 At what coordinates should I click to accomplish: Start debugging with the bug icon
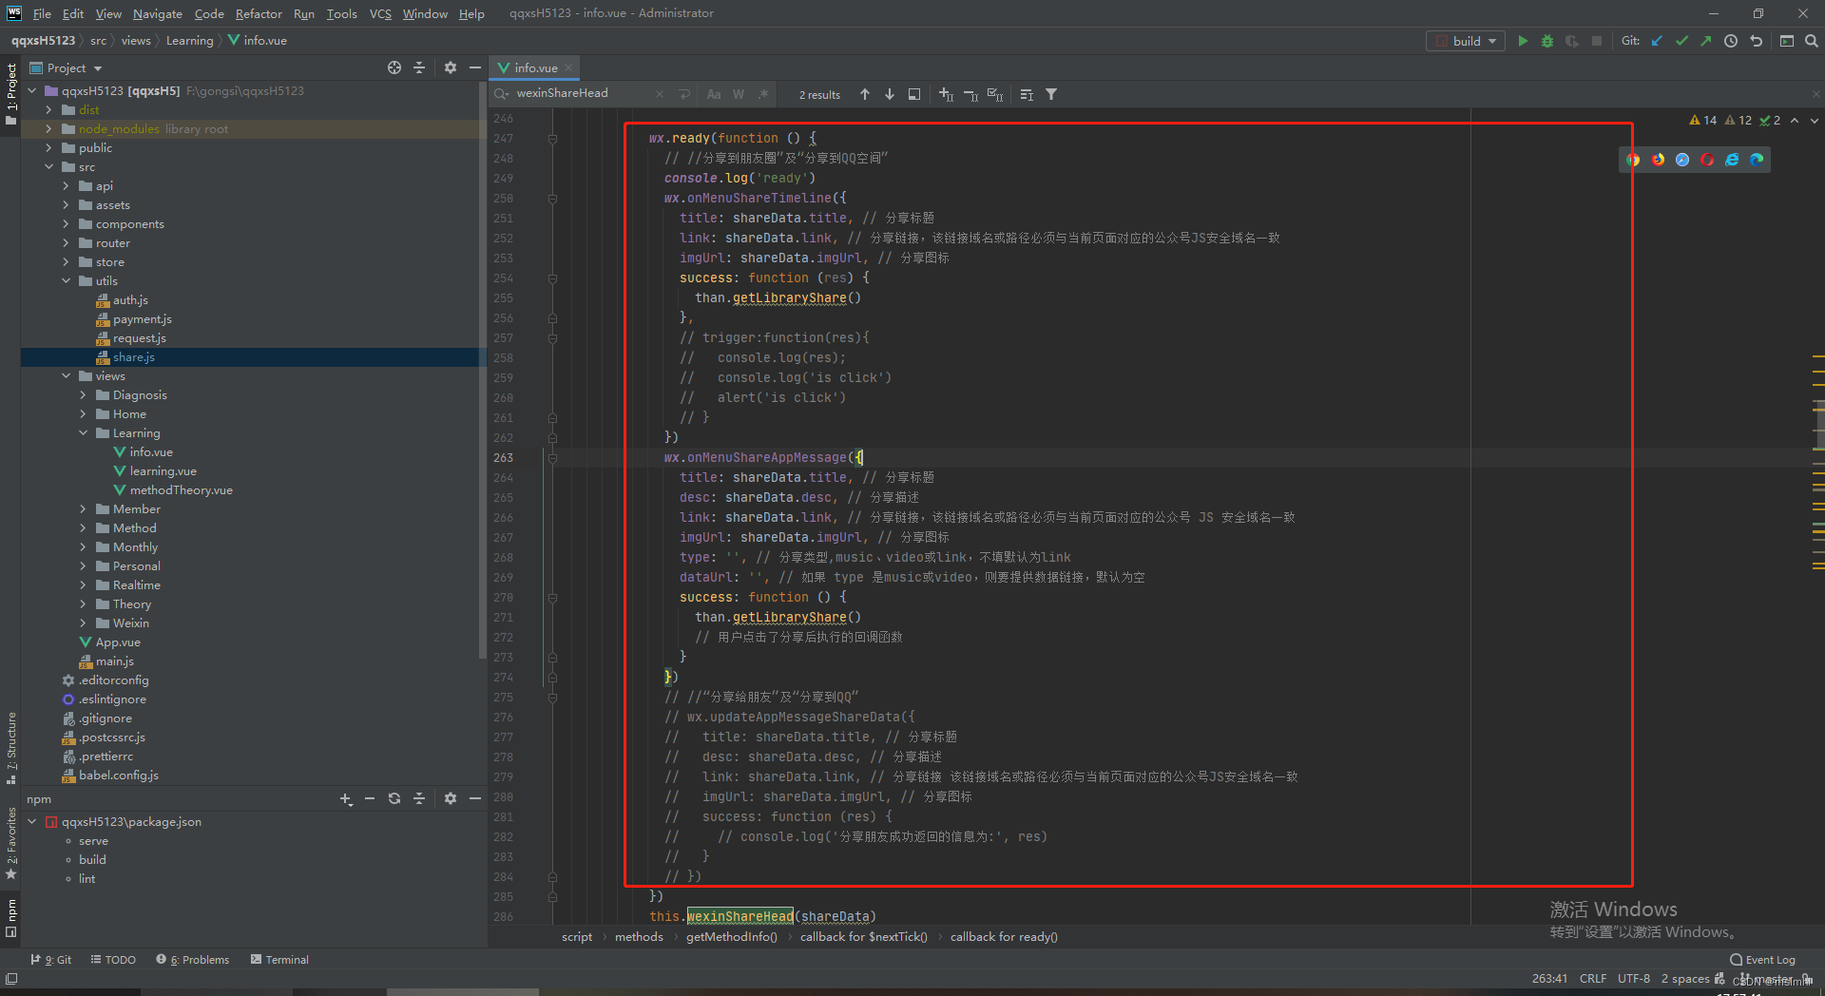[1547, 41]
